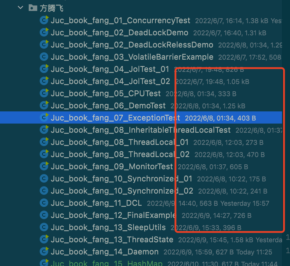Click the class icon of Juc_book_fang_13_SleepUtils

pyautogui.click(x=44, y=227)
